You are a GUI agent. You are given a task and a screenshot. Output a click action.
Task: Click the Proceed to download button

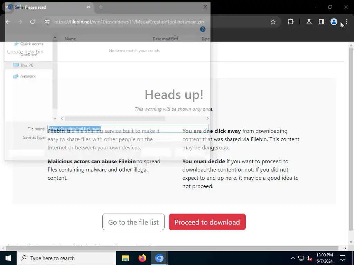pos(207,222)
